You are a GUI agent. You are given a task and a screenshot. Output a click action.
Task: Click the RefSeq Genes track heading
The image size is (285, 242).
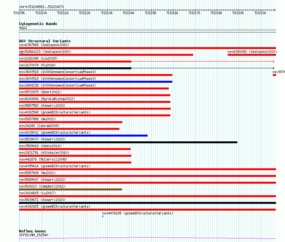(32, 231)
